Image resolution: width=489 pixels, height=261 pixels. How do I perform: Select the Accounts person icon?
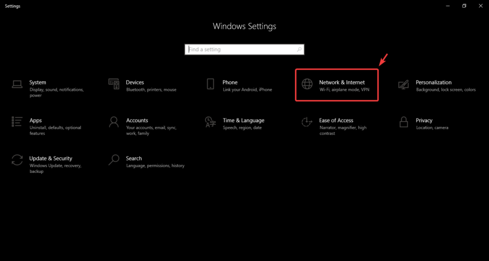click(x=114, y=122)
